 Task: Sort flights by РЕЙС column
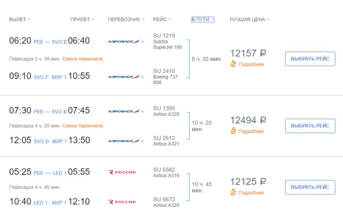pos(162,20)
